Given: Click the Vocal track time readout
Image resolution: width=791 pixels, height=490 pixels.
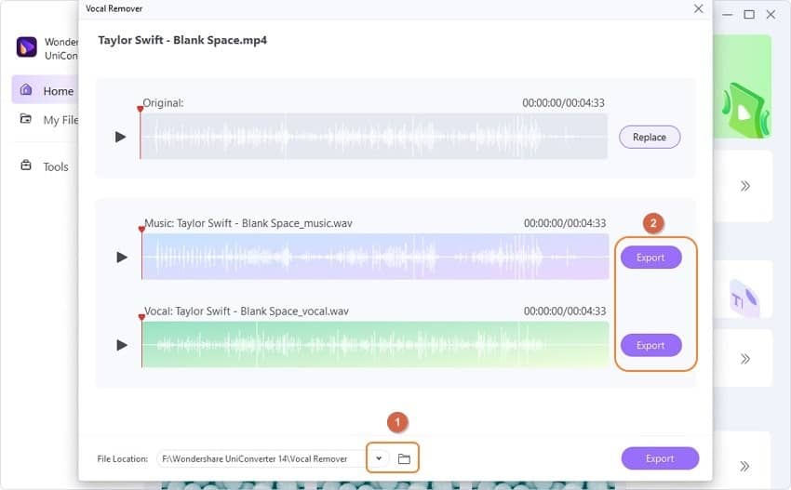Looking at the screenshot, I should click(565, 311).
